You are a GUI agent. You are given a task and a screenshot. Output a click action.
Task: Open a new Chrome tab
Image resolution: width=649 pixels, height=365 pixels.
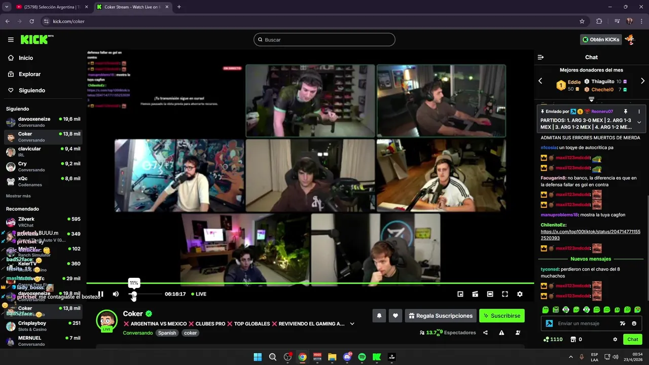179,7
